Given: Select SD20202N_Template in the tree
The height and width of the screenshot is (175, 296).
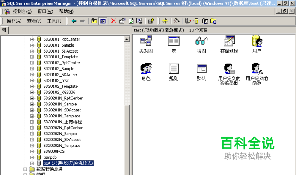Looking at the screenshot, I should (x=62, y=146).
